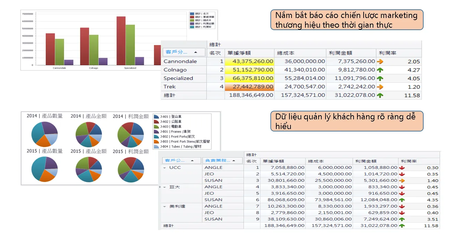This screenshot has width=460, height=237.
Task: Click the 2015 產品金額 pie chart
Action: coord(89,169)
